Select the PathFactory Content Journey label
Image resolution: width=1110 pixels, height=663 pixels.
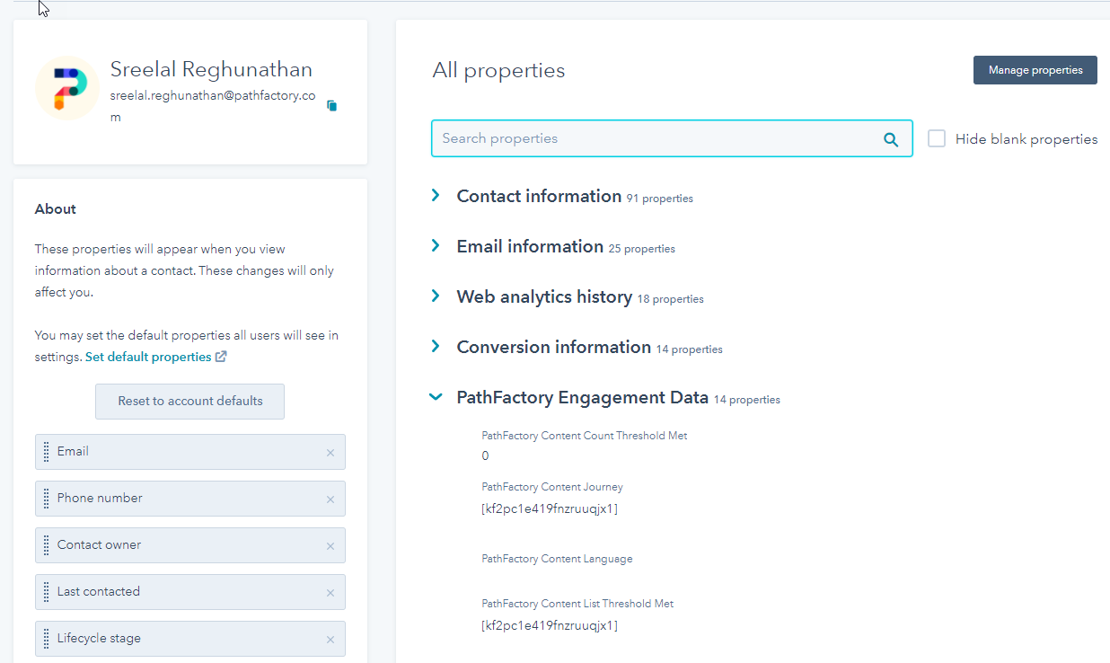coord(552,487)
